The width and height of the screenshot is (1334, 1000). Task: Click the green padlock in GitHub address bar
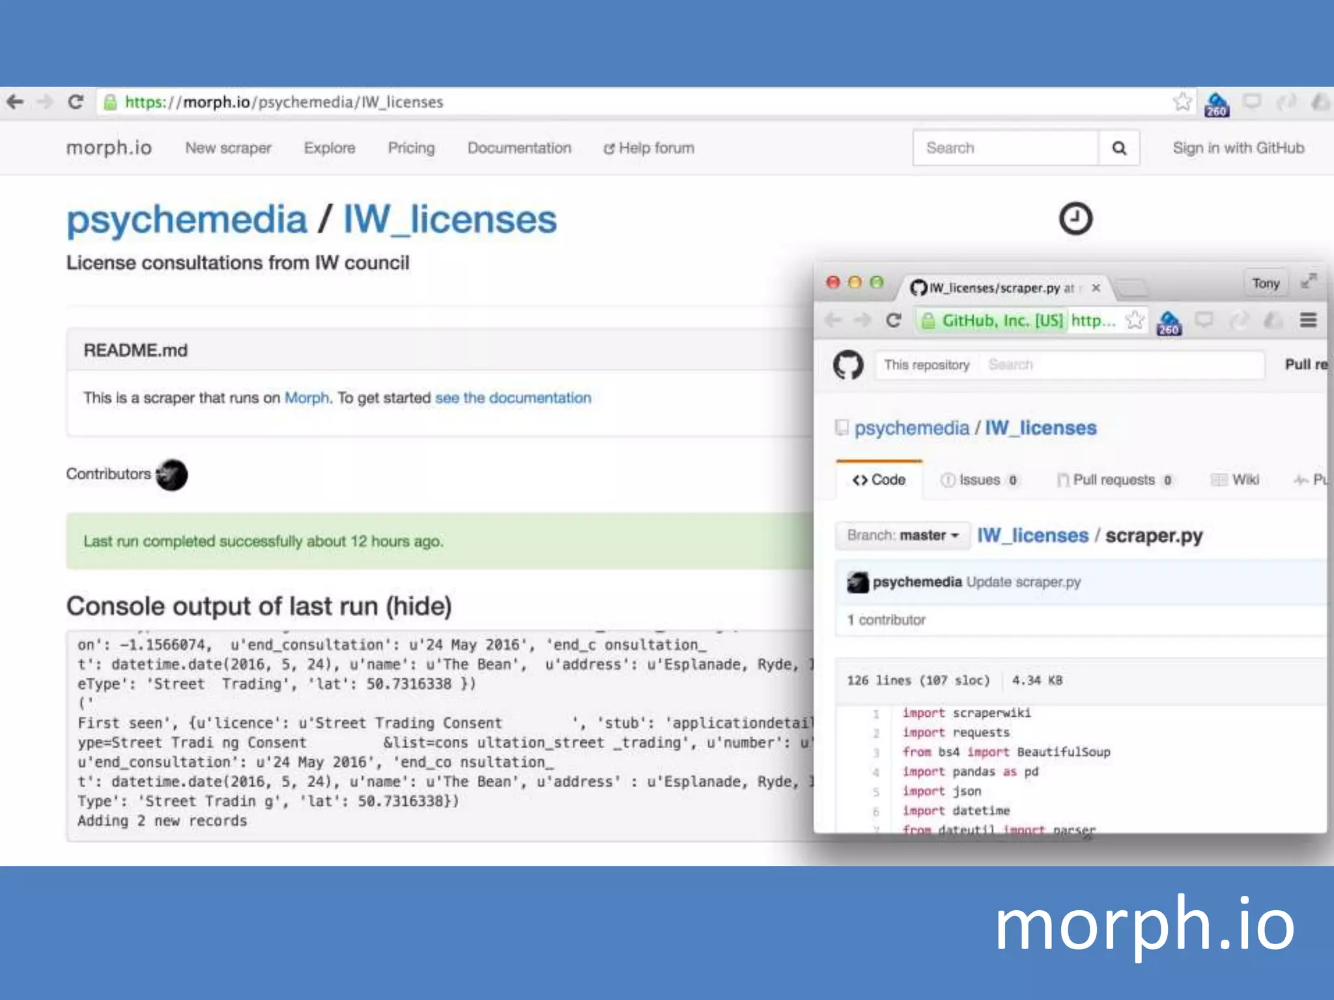(x=928, y=321)
